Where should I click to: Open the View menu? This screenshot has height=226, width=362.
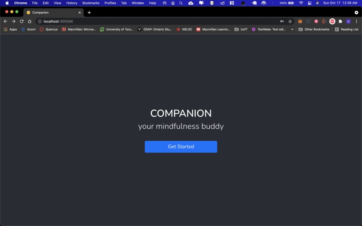[57, 3]
